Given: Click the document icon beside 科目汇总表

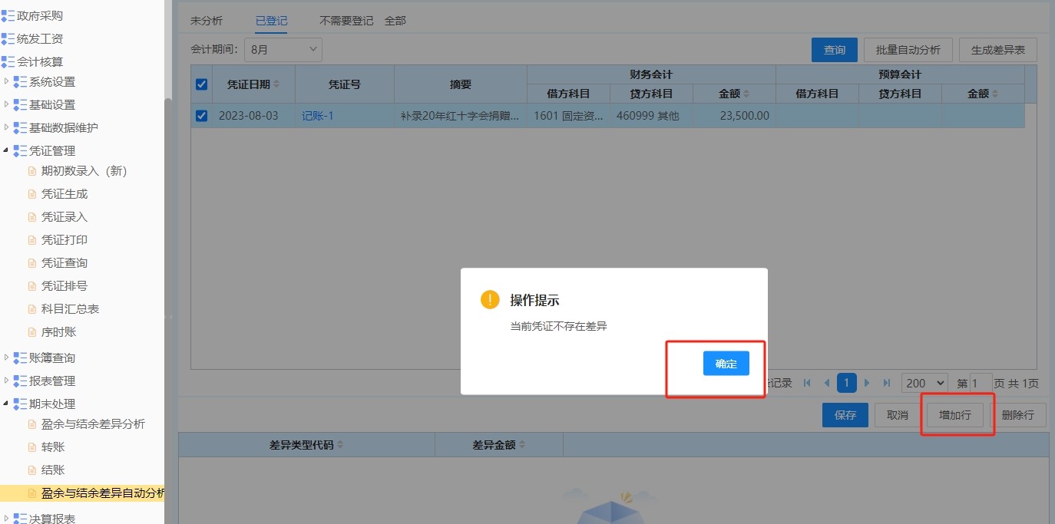Looking at the screenshot, I should point(32,309).
